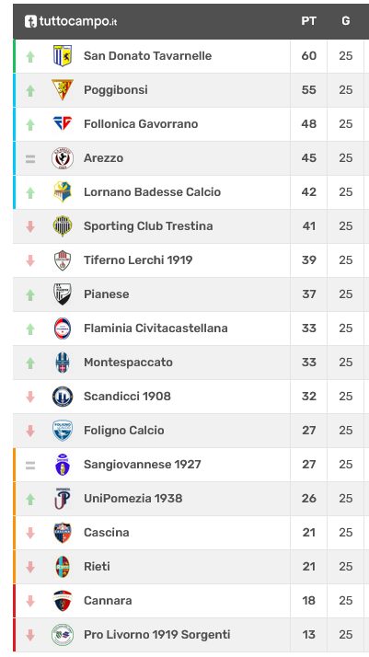369x657 pixels.
Task: Click the Pro Livorno 1919 Sorgenti badge
Action: click(63, 634)
